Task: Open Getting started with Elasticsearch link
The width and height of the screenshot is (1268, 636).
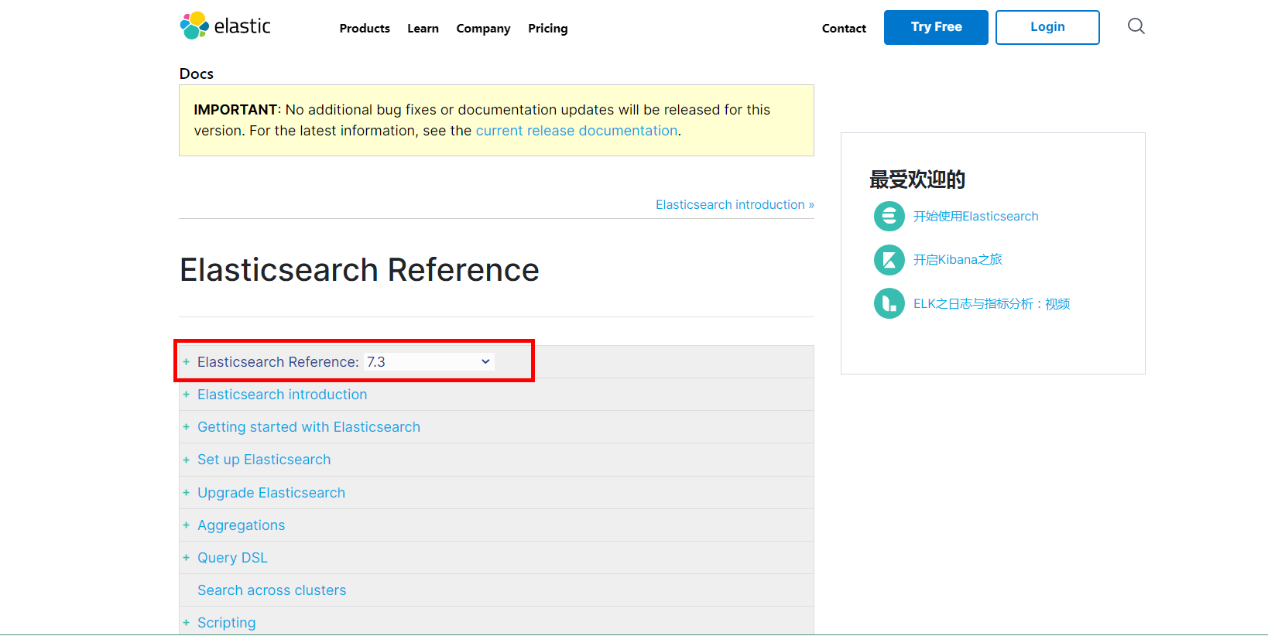Action: [309, 427]
